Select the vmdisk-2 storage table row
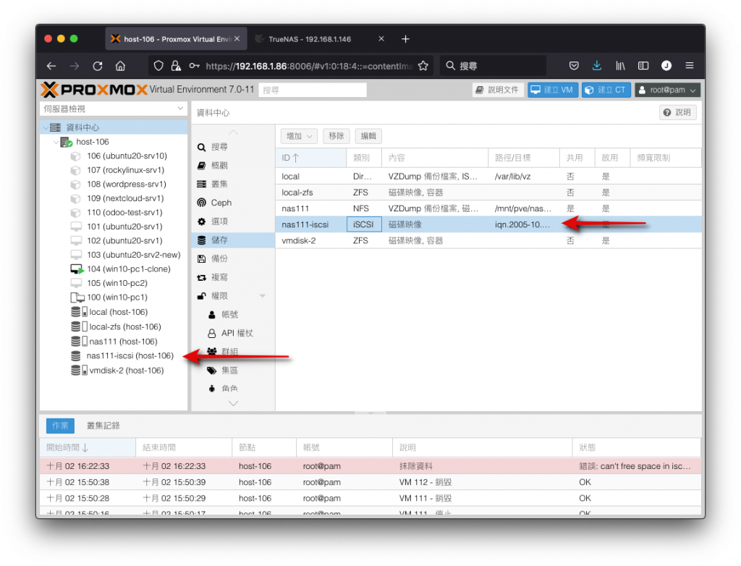 click(488, 241)
